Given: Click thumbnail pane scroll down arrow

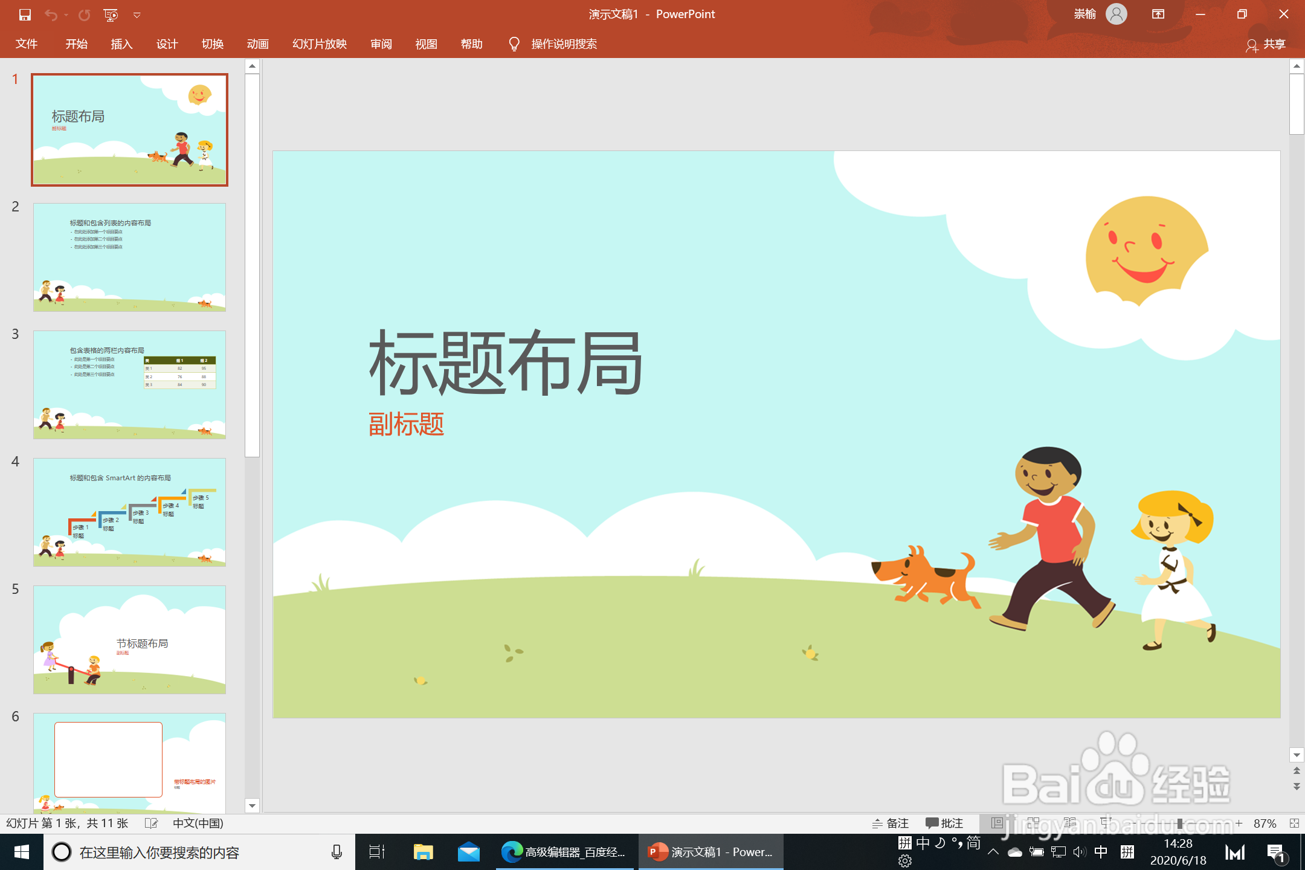Looking at the screenshot, I should click(253, 805).
